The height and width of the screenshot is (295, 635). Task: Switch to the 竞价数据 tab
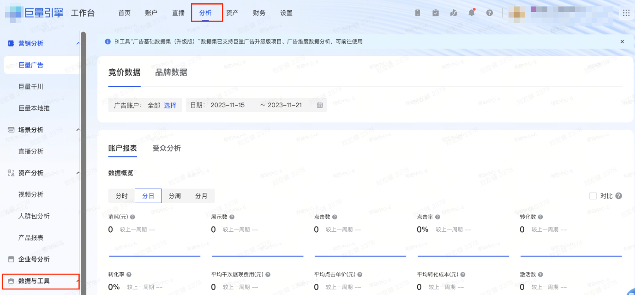125,72
